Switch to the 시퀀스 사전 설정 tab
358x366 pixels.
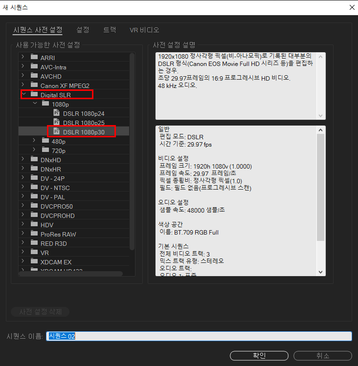point(38,30)
